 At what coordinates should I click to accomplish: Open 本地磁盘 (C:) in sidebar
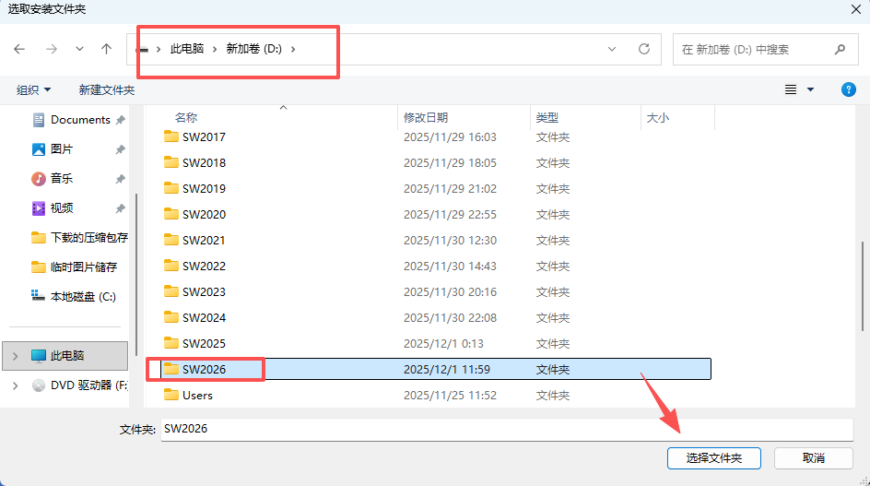pyautogui.click(x=74, y=296)
